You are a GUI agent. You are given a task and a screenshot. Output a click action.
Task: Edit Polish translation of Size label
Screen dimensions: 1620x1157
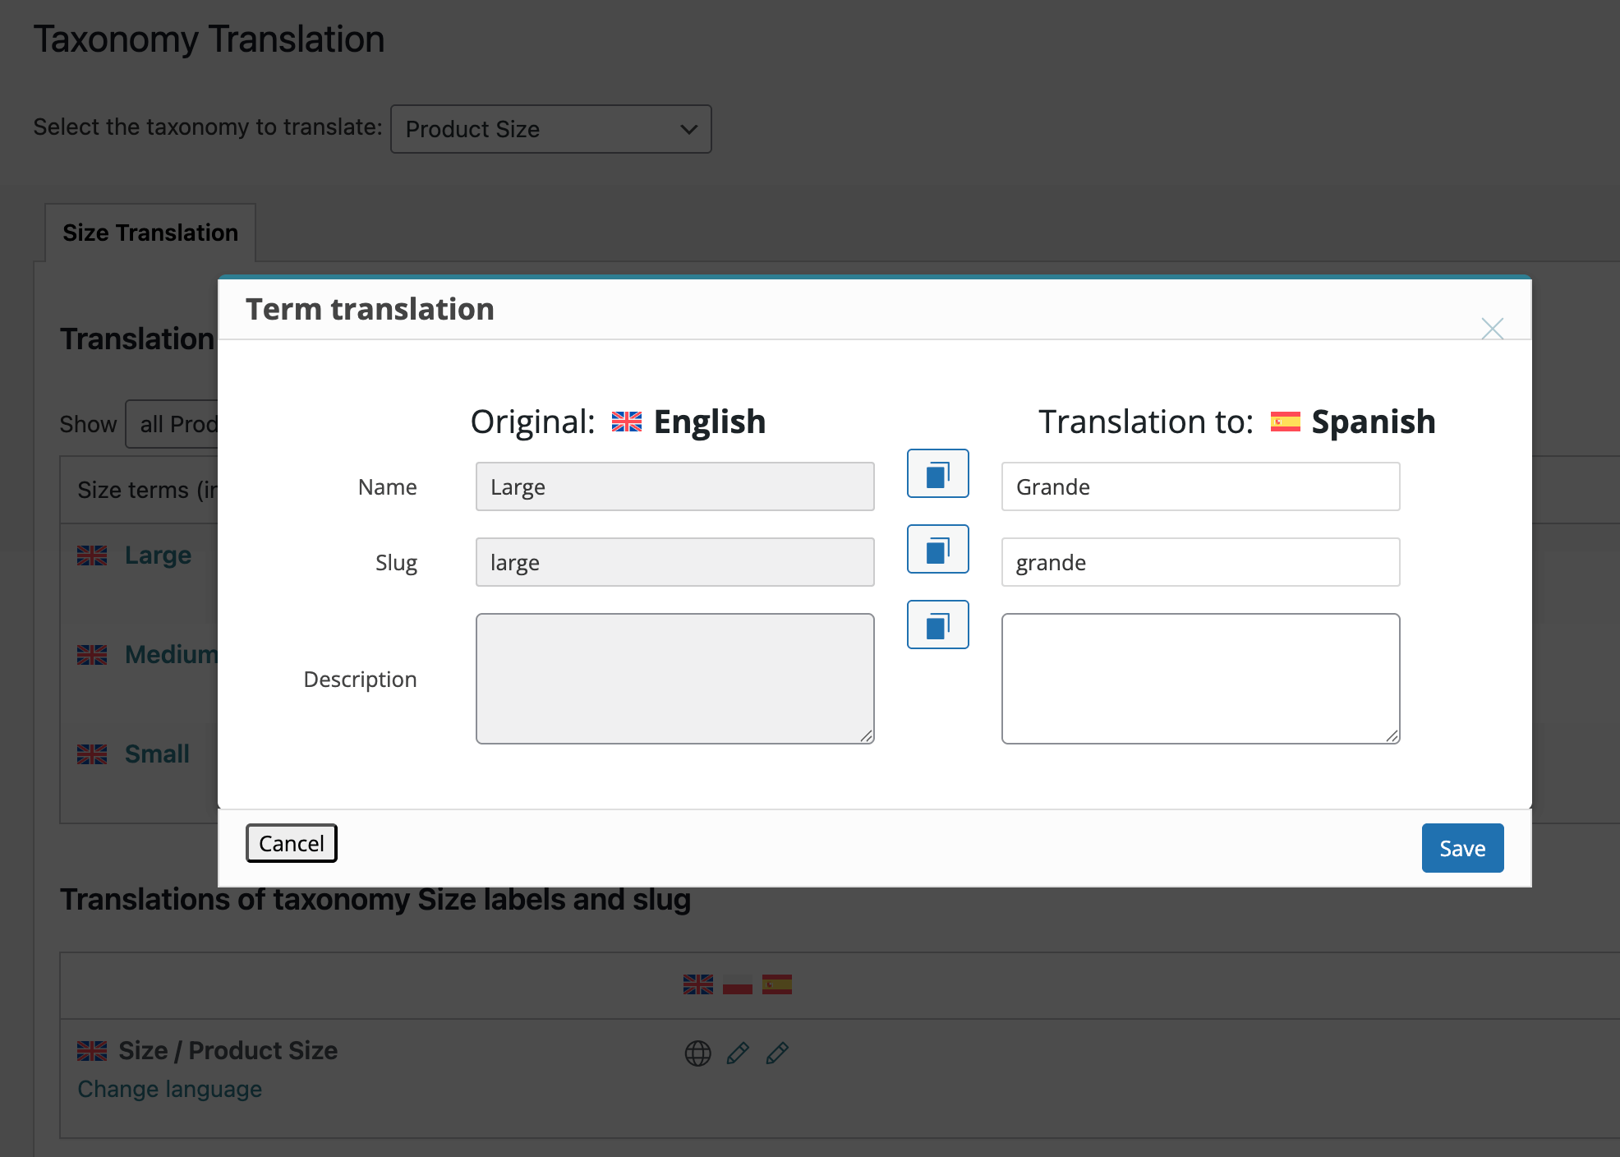coord(738,1053)
